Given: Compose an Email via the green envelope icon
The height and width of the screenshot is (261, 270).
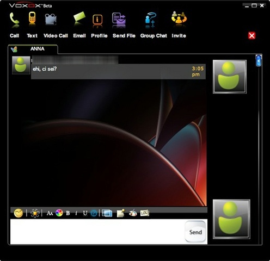Looking at the screenshot, I should click(x=79, y=17).
